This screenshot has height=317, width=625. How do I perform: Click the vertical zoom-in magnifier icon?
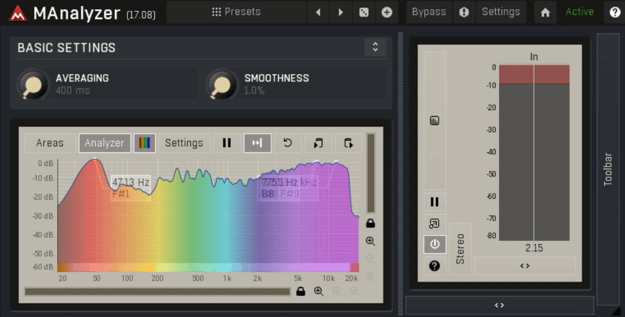click(x=370, y=241)
